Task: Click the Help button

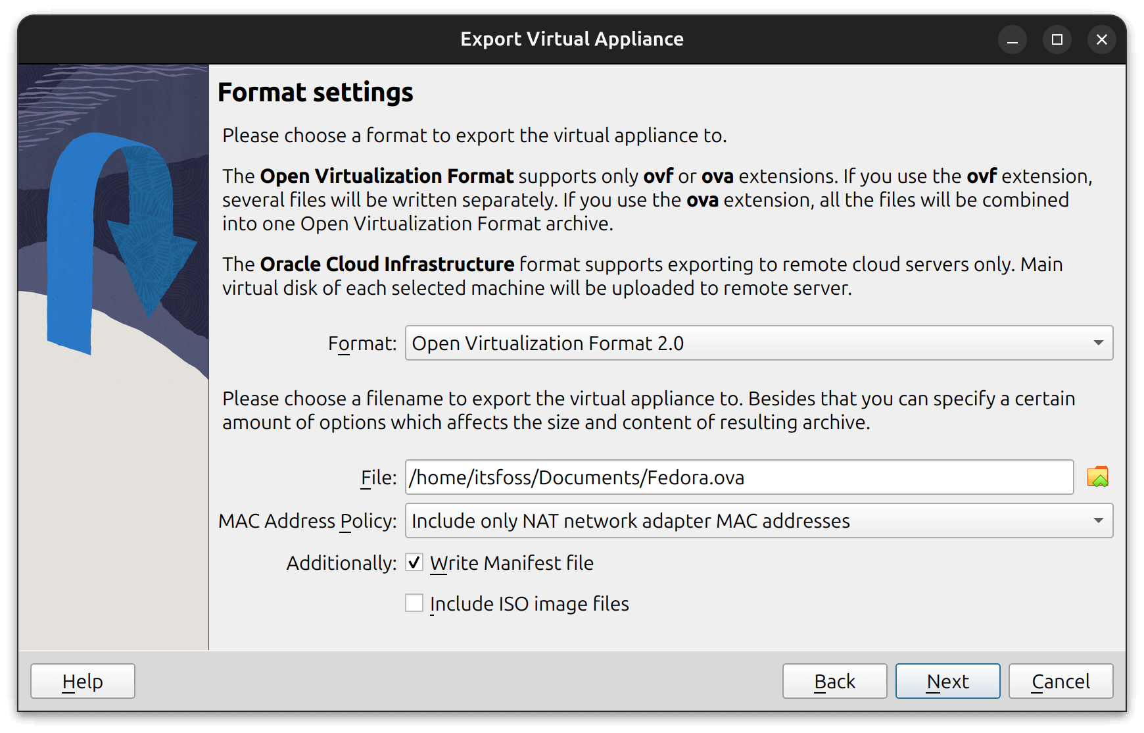Action: [x=82, y=681]
